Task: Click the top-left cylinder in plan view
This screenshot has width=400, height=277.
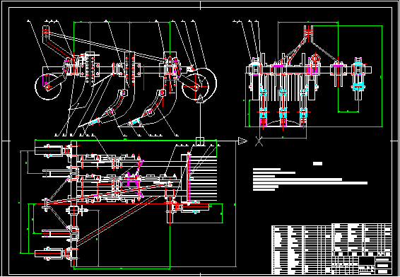Action: pyautogui.click(x=49, y=151)
